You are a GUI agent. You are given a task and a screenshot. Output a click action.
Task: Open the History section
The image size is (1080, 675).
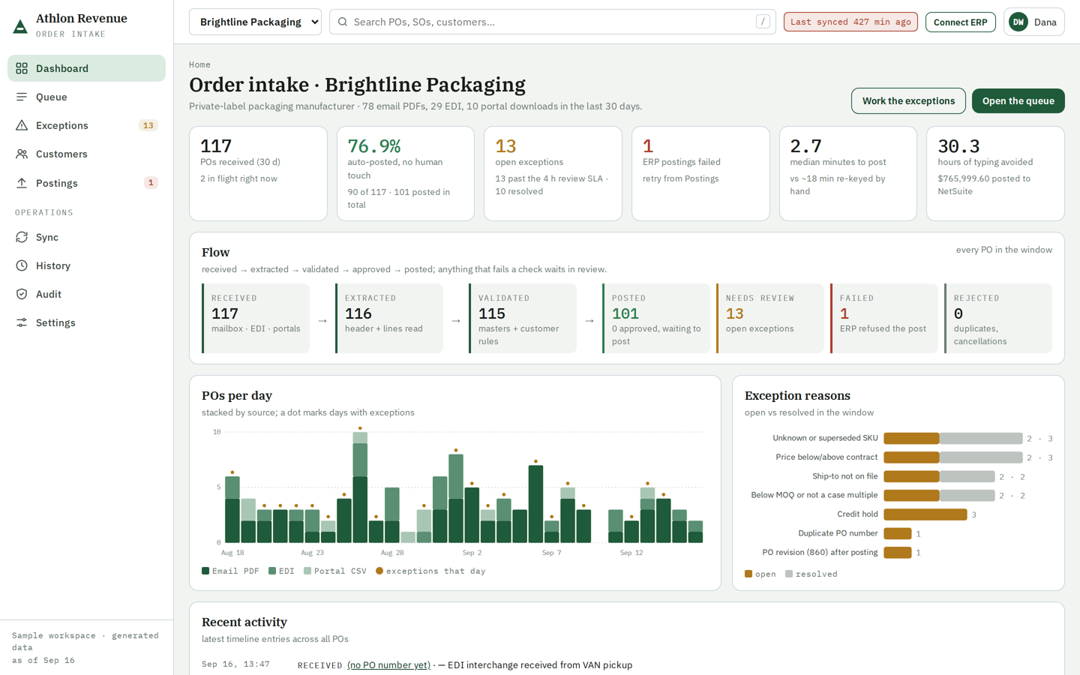tap(87, 265)
